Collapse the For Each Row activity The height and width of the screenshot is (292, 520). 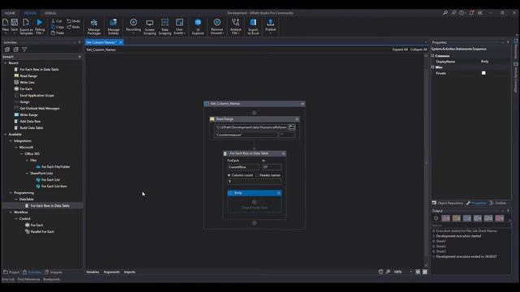click(284, 153)
